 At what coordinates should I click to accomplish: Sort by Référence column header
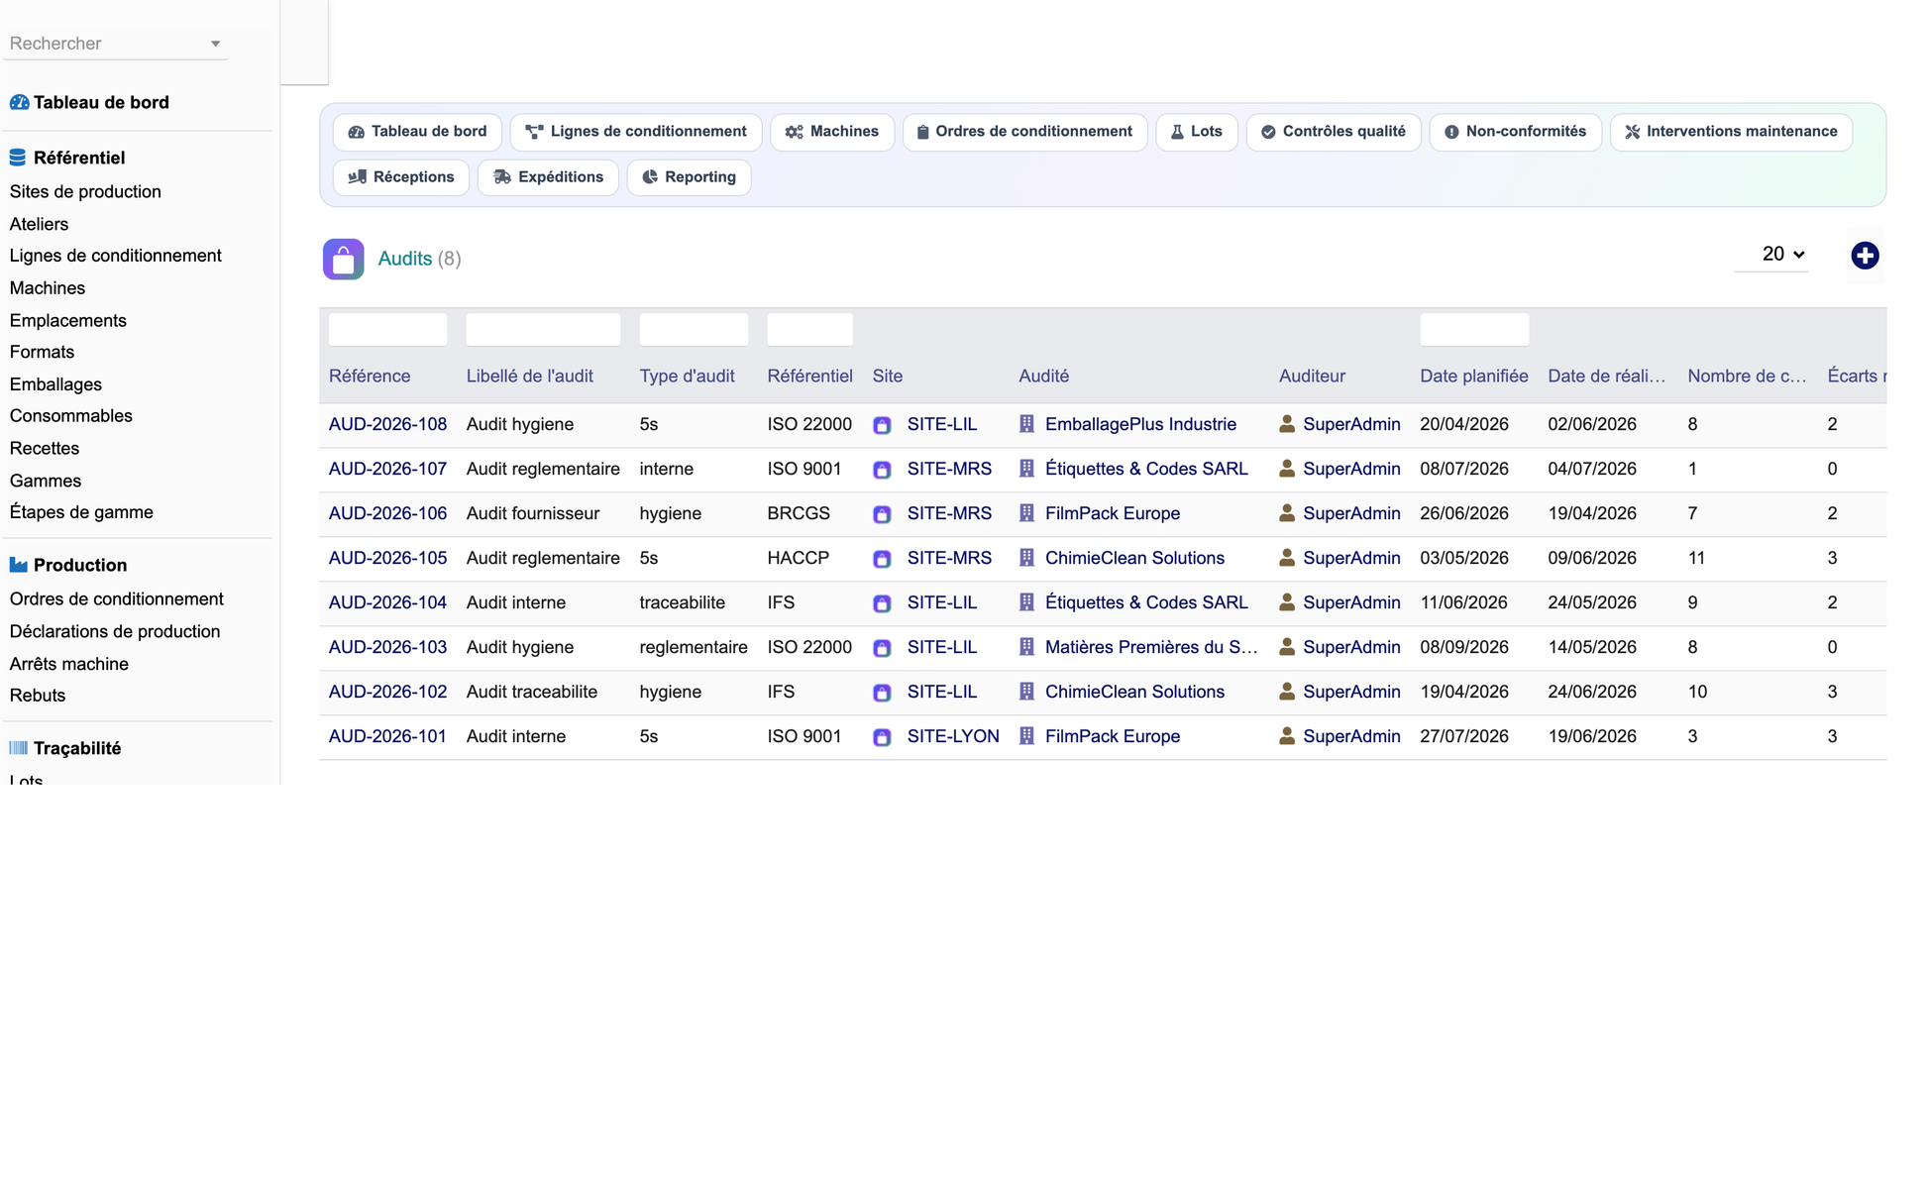tap(370, 377)
